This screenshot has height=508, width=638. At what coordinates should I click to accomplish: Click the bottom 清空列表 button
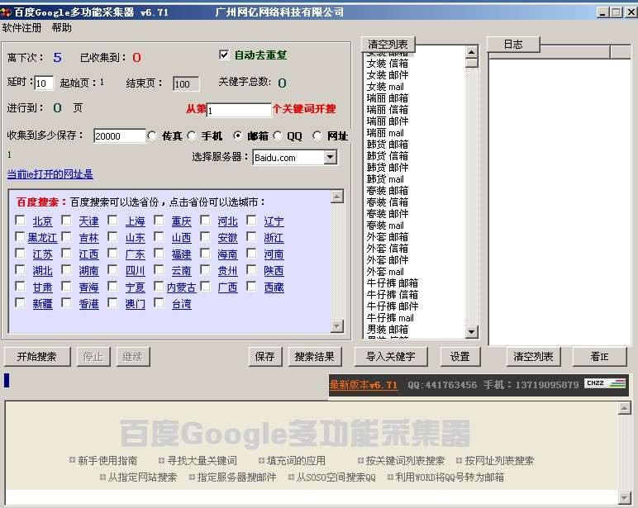click(x=533, y=357)
